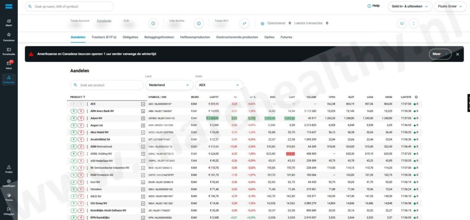Open three-dots menu for ASML Holding NV
Image resolution: width=470 pixels, height=220 pixels.
(88, 154)
